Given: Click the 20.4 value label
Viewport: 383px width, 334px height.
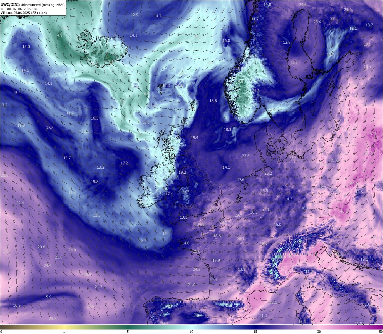Looking at the screenshot, I should coord(213,280).
